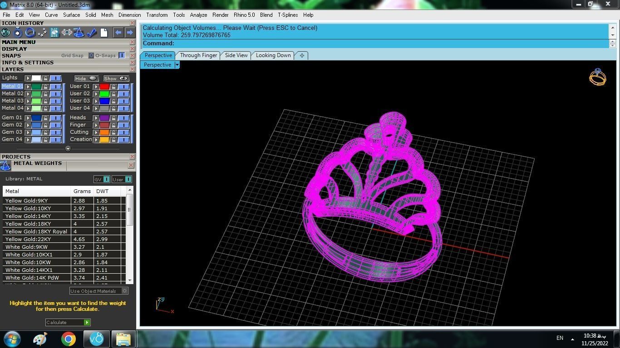The width and height of the screenshot is (620, 348).
Task: Open the Perspective viewport dropdown arrow
Action: pyautogui.click(x=177, y=65)
